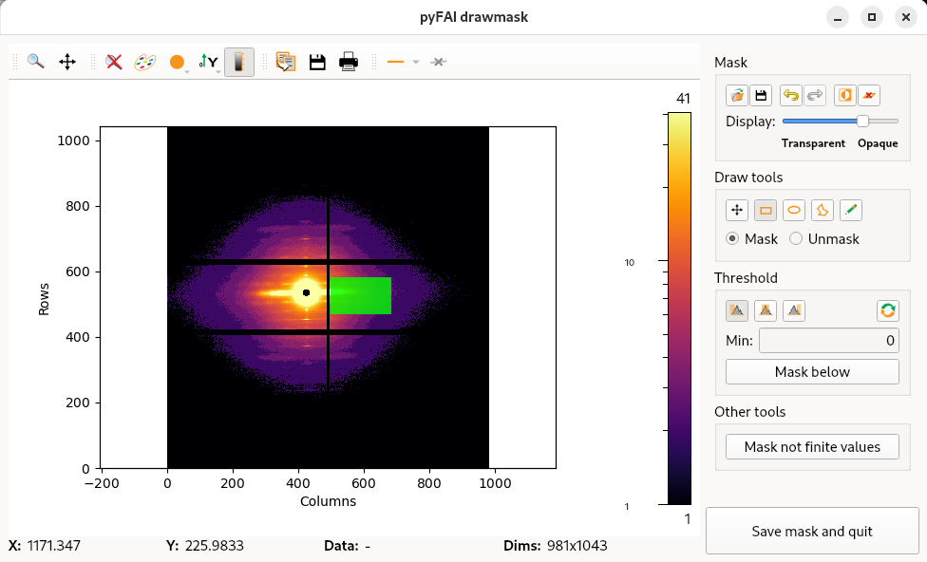
Task: Click the orange line profile tool
Action: (395, 62)
